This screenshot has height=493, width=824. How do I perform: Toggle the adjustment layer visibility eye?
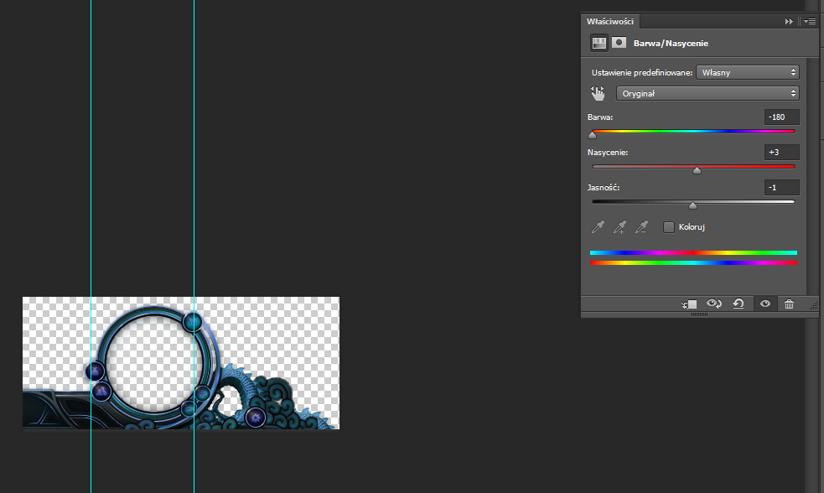(765, 304)
